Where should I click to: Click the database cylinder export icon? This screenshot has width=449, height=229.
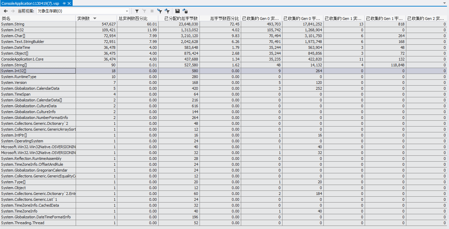(x=185, y=11)
